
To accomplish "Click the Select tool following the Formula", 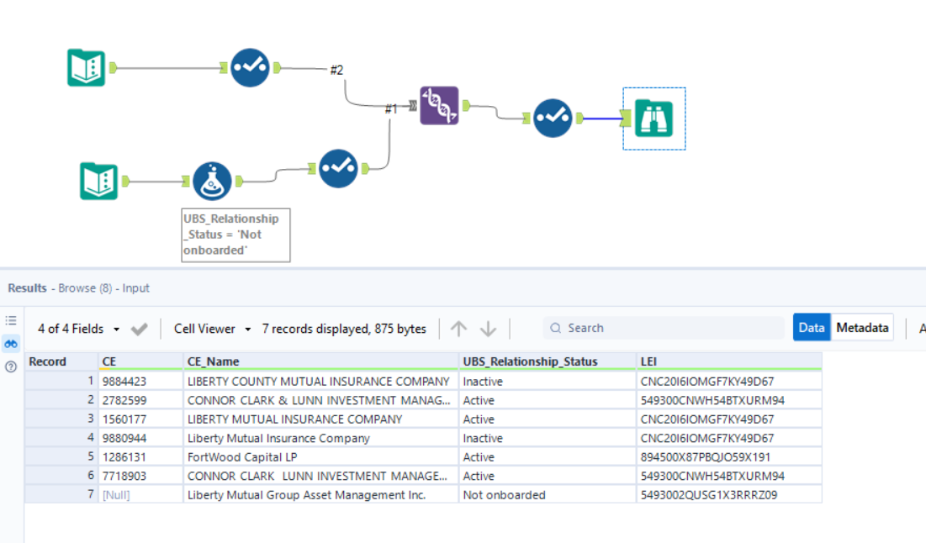I will [x=338, y=168].
